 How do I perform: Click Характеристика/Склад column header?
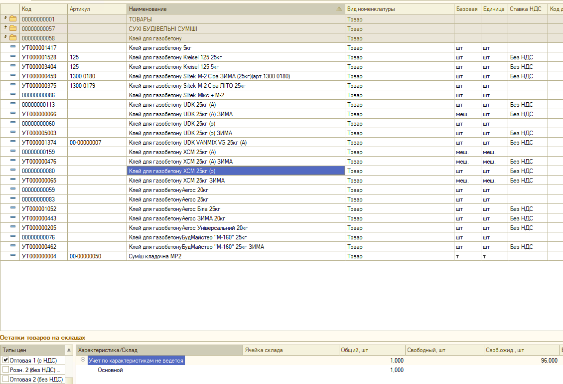tap(159, 350)
